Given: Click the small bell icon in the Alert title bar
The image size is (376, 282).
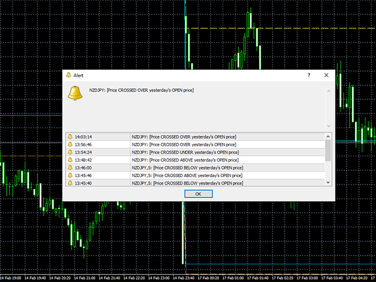Looking at the screenshot, I should [69, 75].
